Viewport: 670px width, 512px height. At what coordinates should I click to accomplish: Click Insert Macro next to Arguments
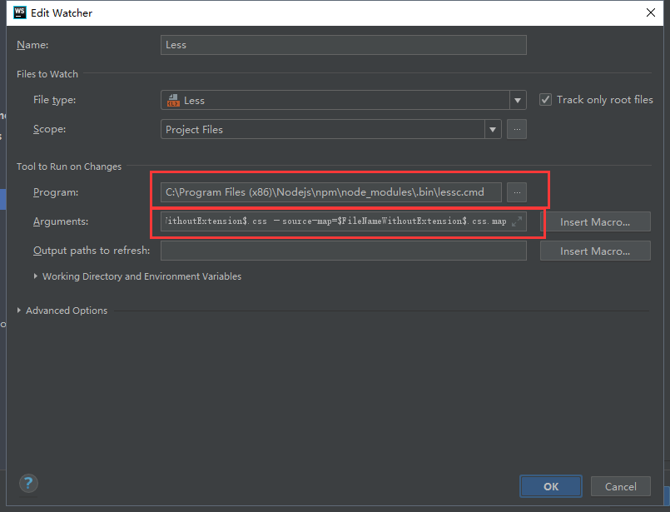pyautogui.click(x=596, y=221)
